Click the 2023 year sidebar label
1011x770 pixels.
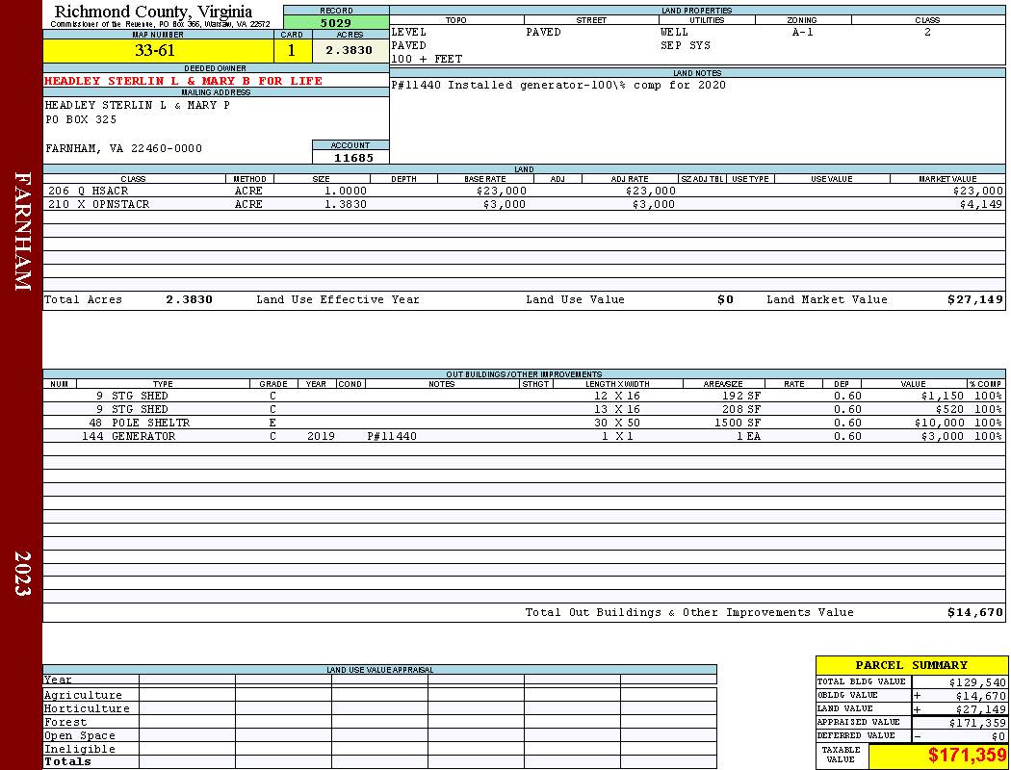[x=22, y=573]
